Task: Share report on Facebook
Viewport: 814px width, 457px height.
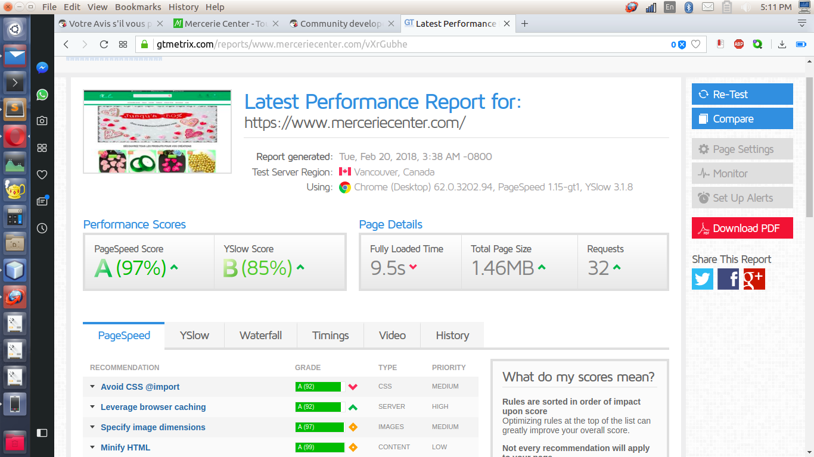Action: 728,278
